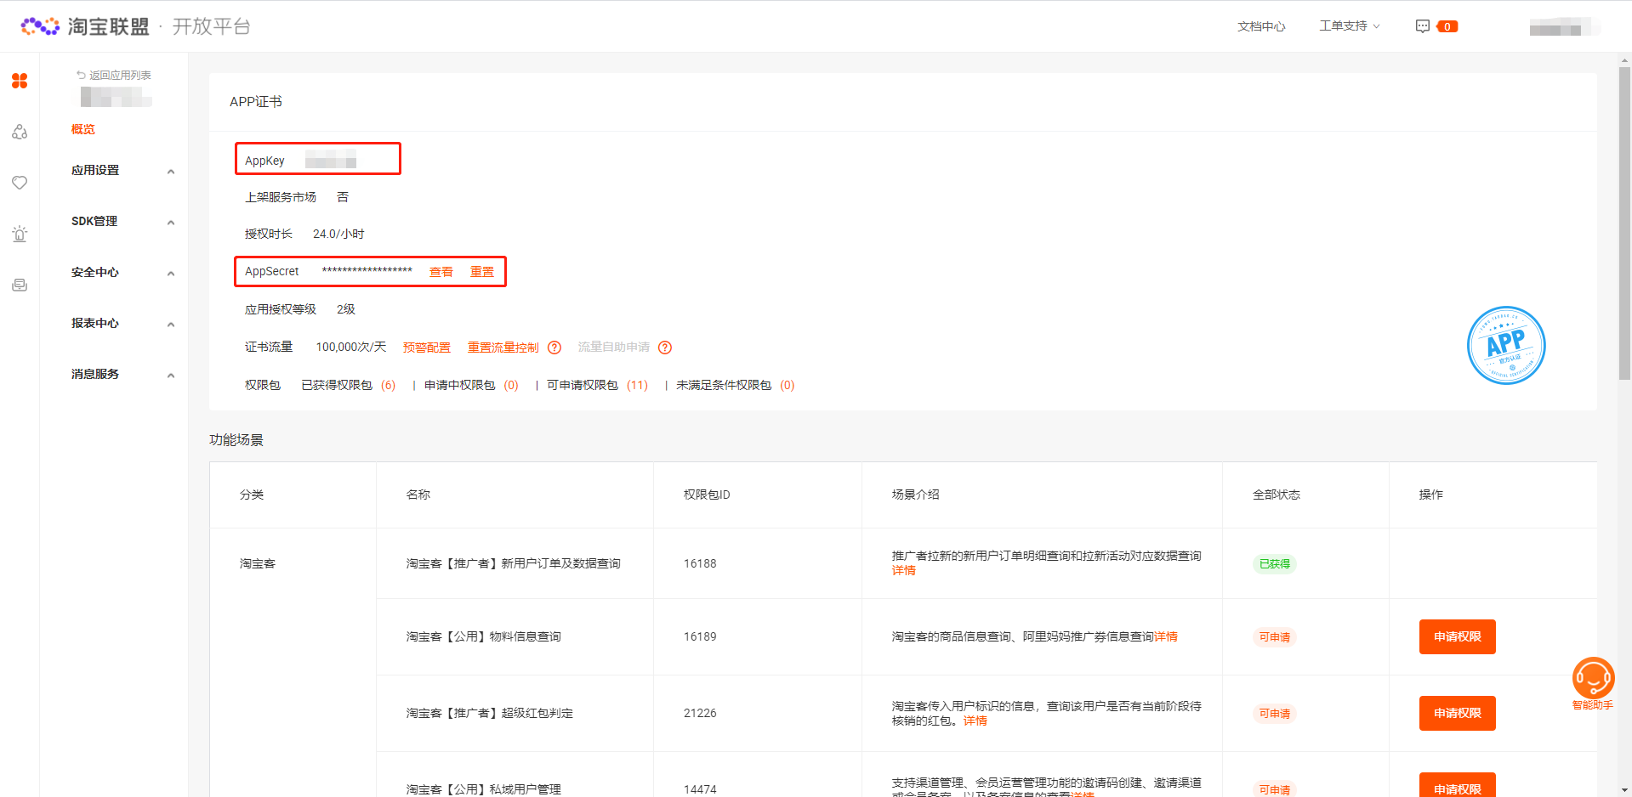Click the 淘宝客 category cell
The image size is (1632, 797).
(x=258, y=563)
